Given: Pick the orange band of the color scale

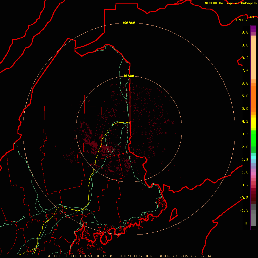Looking at the screenshot, I should pos(253,99).
